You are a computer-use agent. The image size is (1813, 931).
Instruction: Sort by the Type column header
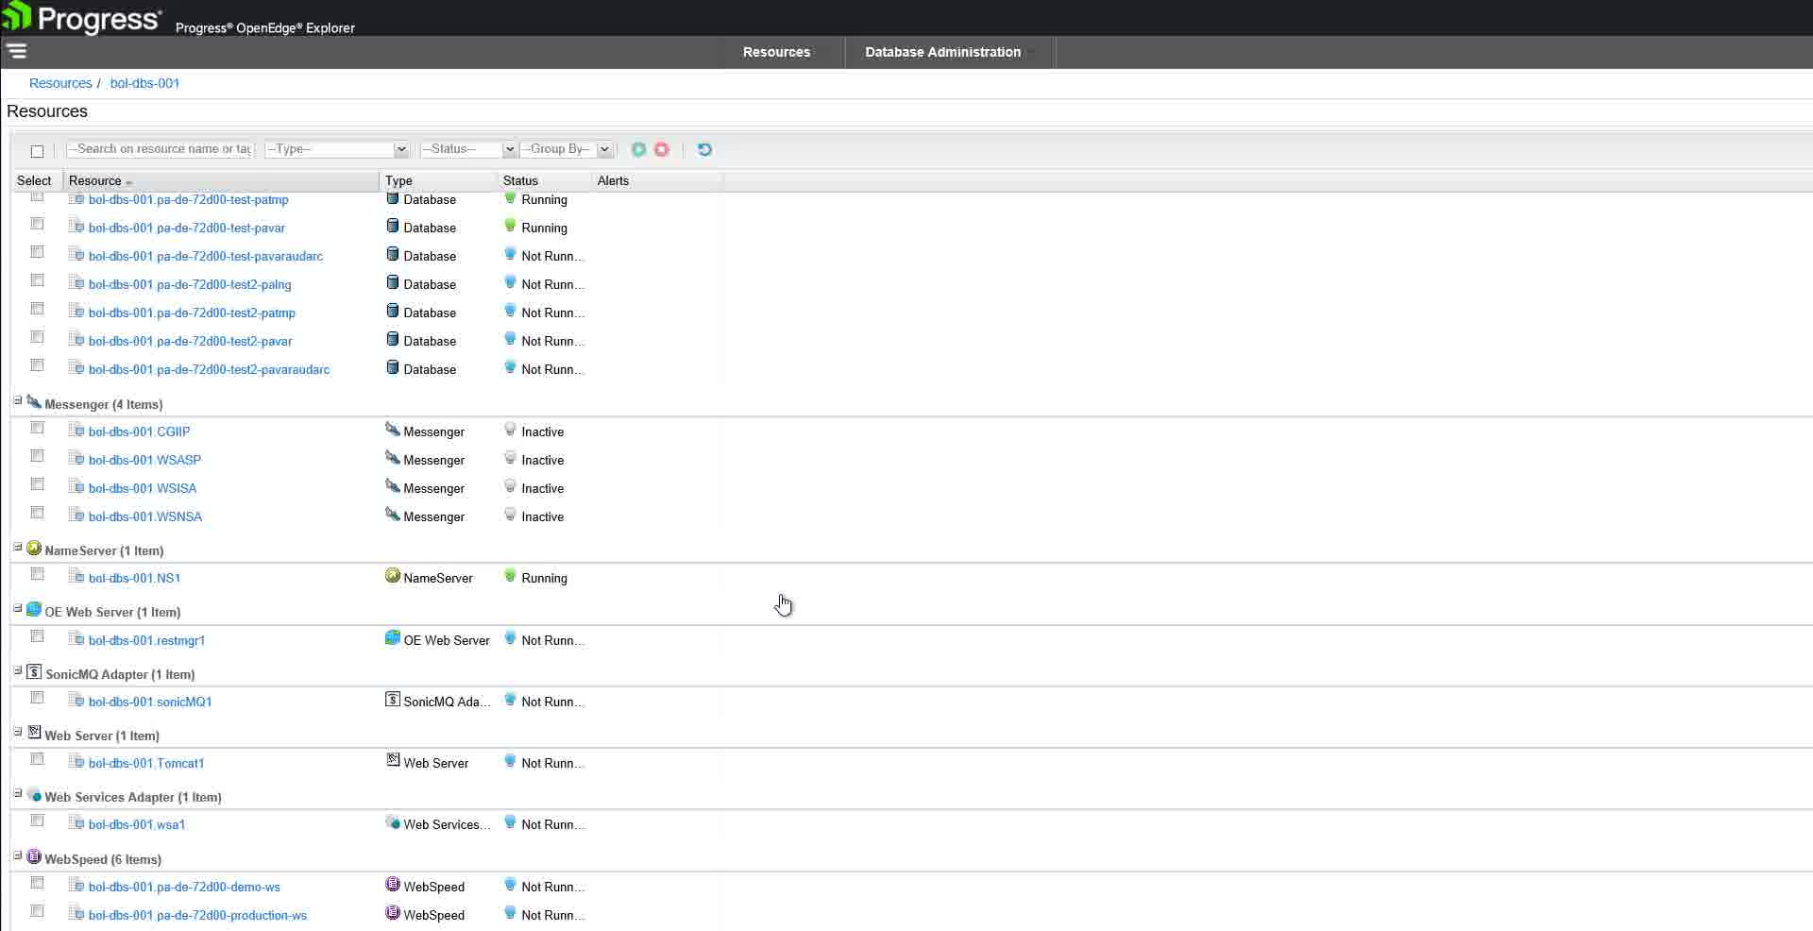(438, 180)
